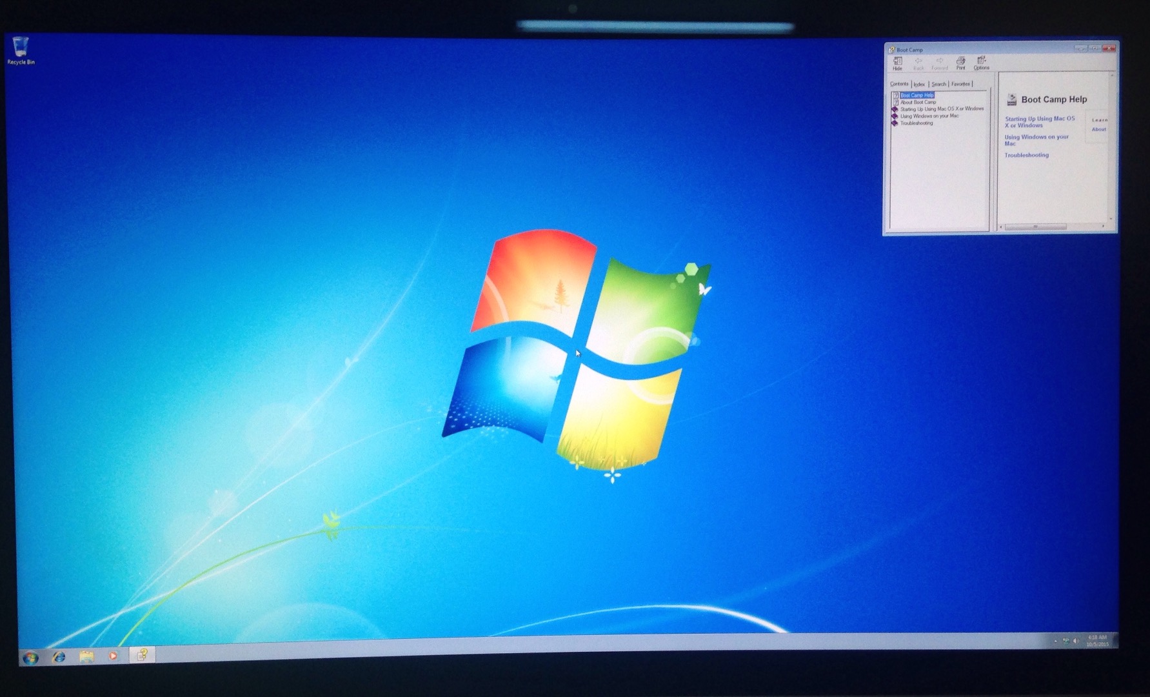Click the help pane scroll-left arrow

tap(1001, 227)
